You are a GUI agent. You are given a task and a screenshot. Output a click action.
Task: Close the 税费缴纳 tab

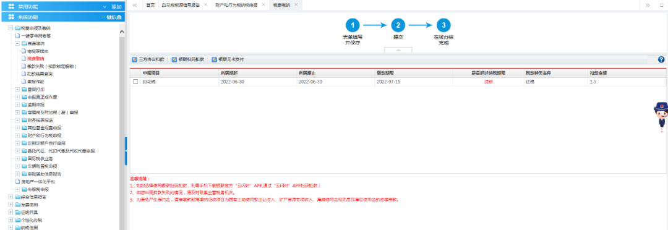coord(296,5)
